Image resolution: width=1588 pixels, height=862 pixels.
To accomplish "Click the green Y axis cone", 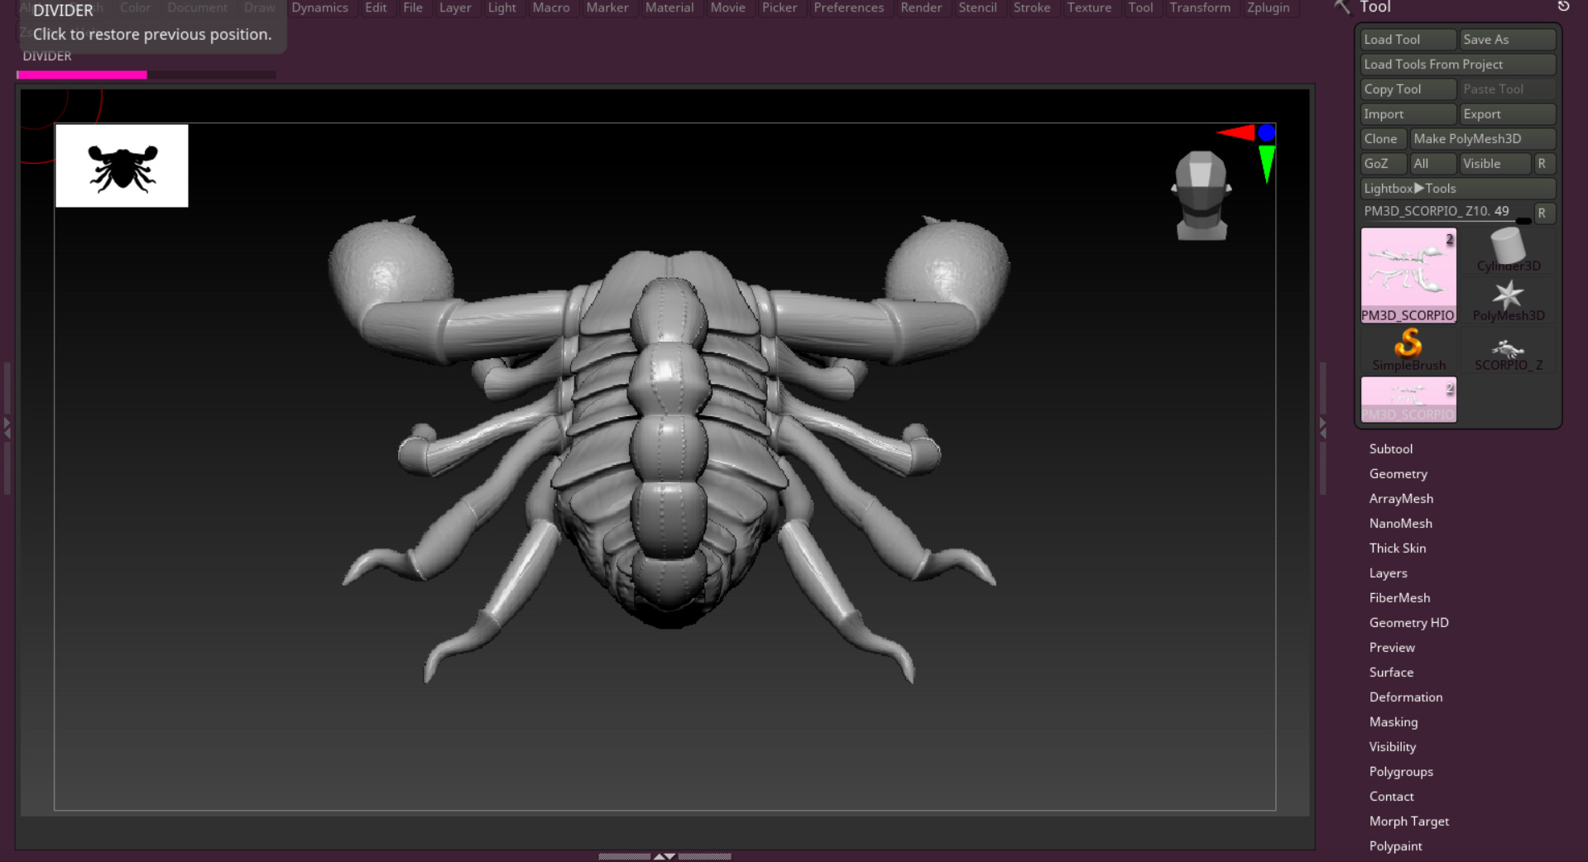I will [x=1266, y=163].
